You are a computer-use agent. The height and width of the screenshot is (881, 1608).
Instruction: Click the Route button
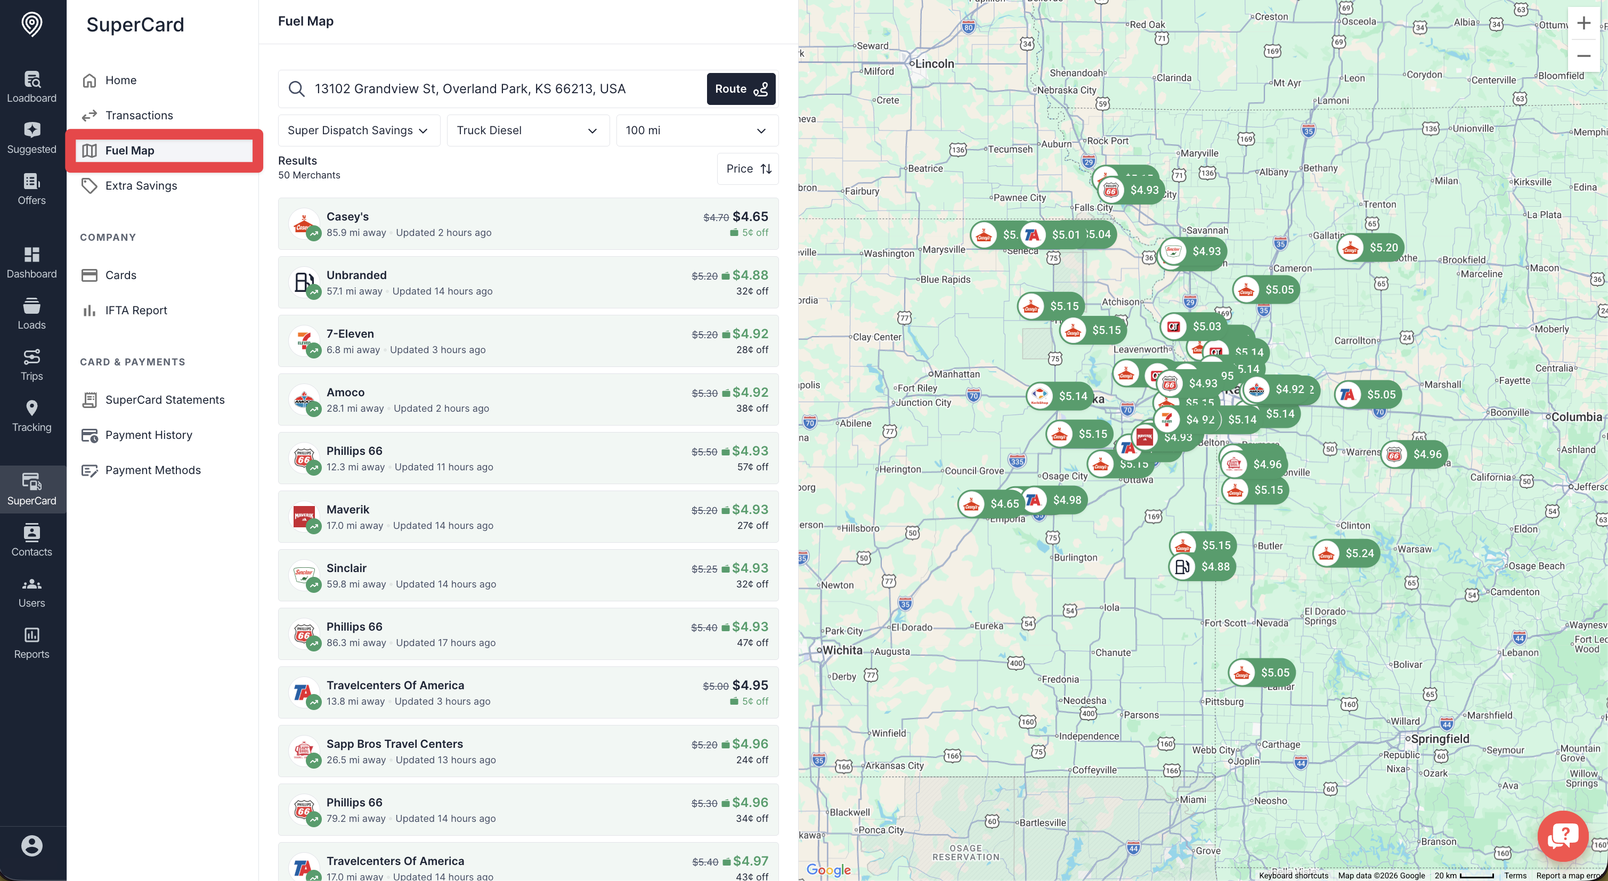pyautogui.click(x=741, y=88)
